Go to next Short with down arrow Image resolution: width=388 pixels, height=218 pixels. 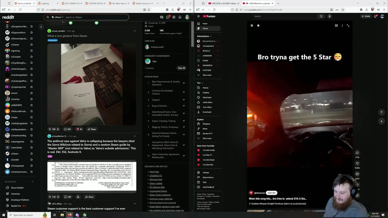382,121
